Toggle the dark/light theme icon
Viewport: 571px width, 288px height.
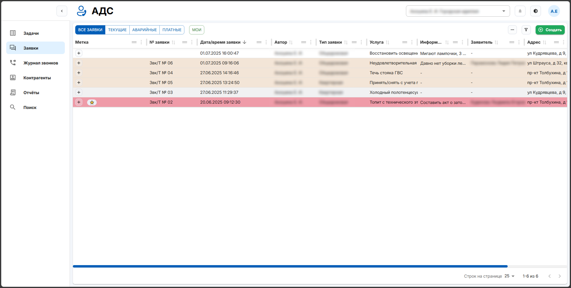(x=535, y=11)
